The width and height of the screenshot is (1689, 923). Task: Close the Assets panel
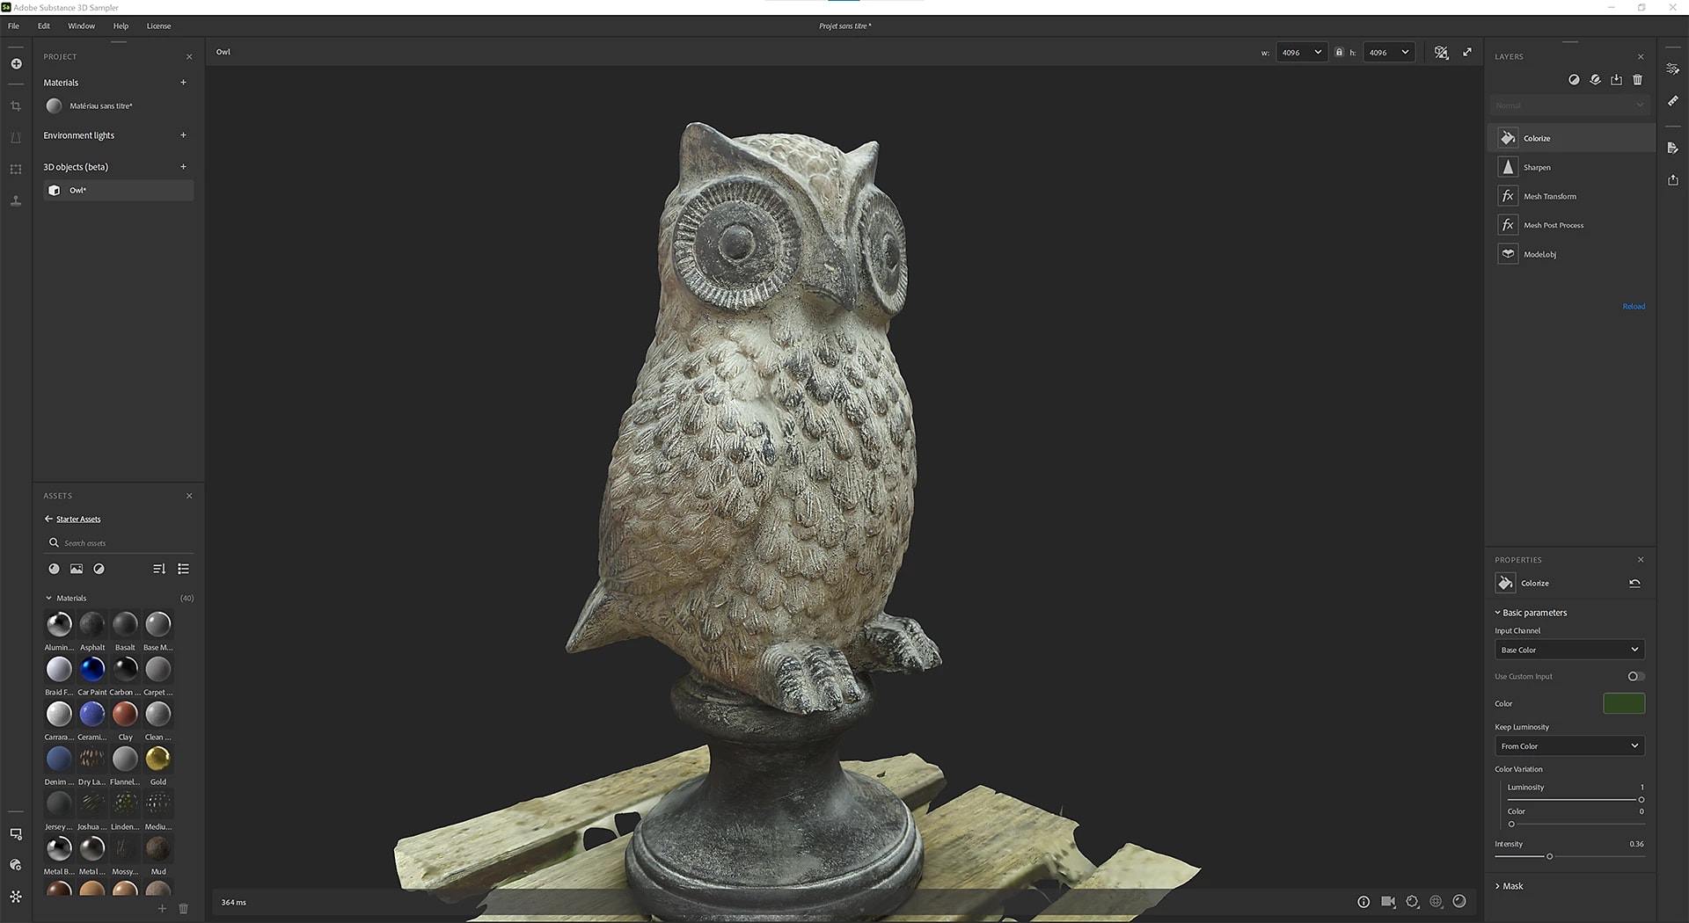click(189, 496)
